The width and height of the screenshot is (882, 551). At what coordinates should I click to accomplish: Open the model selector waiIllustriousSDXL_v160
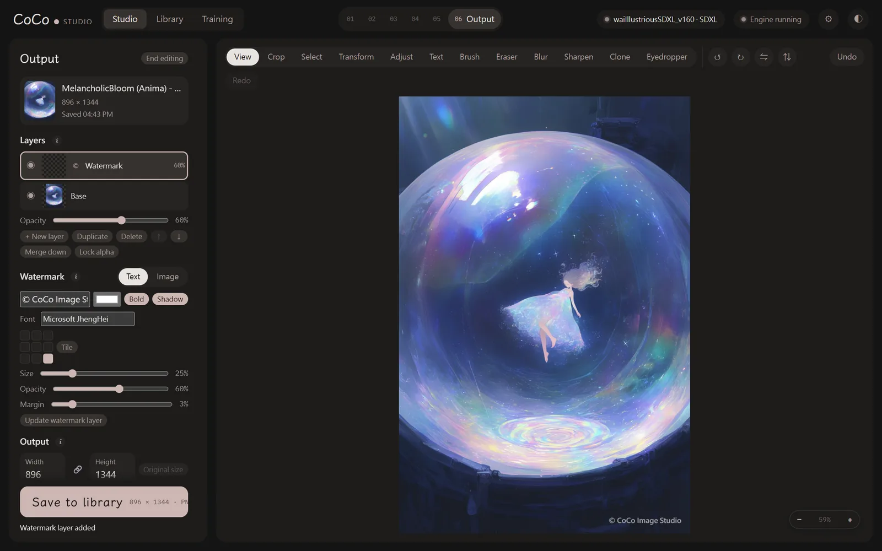(661, 19)
